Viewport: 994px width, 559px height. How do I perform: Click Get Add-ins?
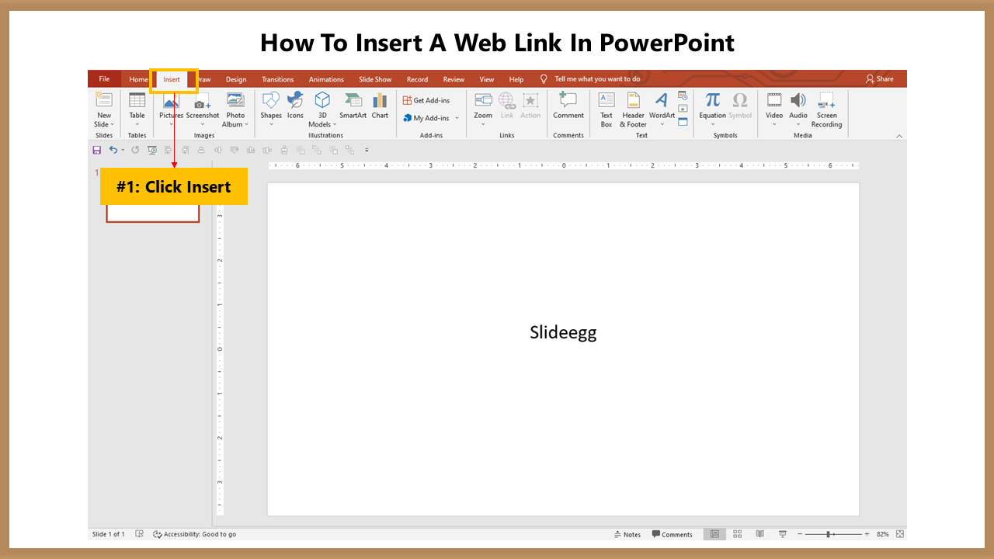tap(426, 100)
